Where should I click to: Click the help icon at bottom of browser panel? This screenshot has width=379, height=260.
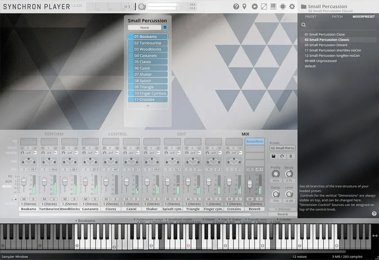click(x=374, y=214)
